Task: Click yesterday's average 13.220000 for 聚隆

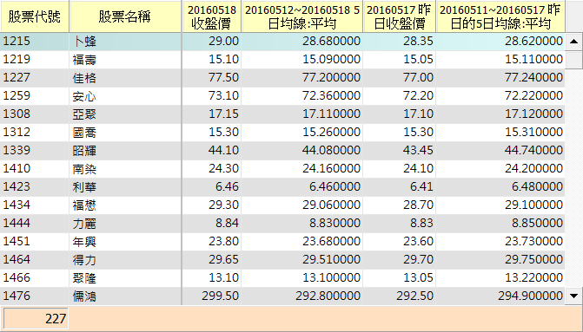Action: (534, 277)
